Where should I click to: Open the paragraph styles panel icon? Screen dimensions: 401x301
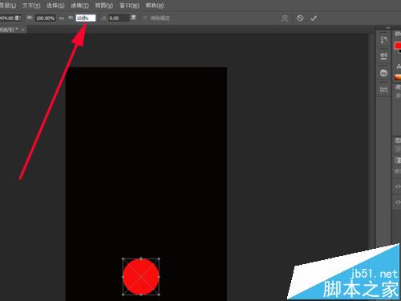(383, 90)
